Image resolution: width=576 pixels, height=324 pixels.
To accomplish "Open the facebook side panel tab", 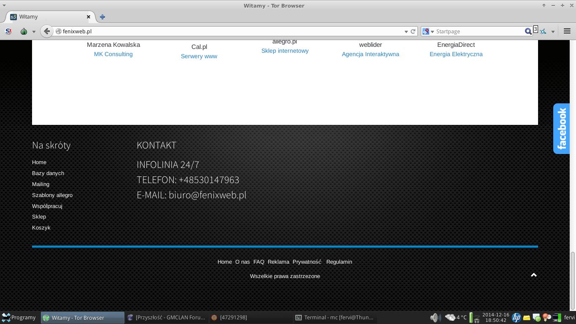I will point(561,129).
